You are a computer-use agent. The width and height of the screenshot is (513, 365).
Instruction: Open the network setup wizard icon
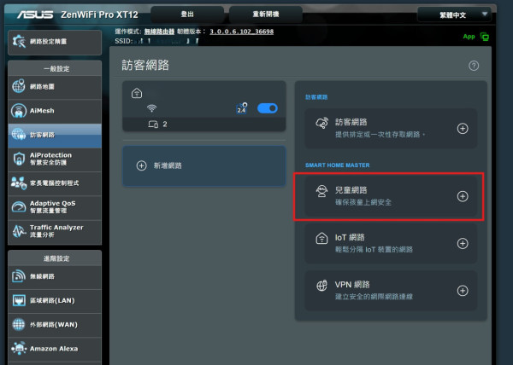point(19,42)
